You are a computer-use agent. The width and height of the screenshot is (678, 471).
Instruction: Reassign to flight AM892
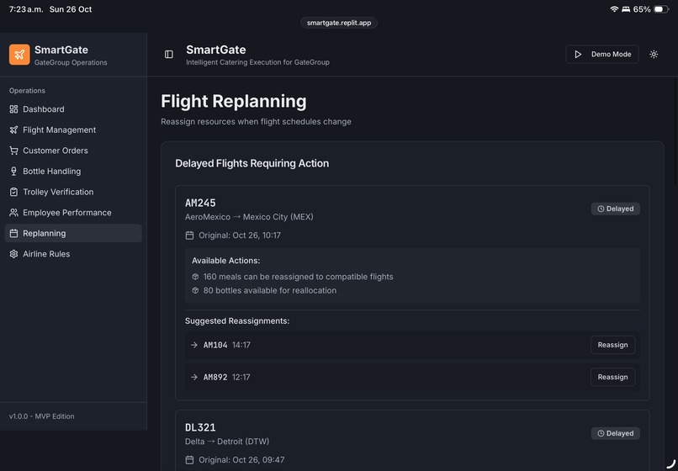click(612, 377)
